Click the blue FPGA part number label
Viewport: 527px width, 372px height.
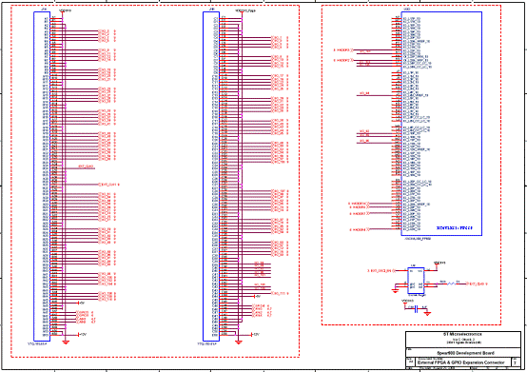click(x=455, y=227)
